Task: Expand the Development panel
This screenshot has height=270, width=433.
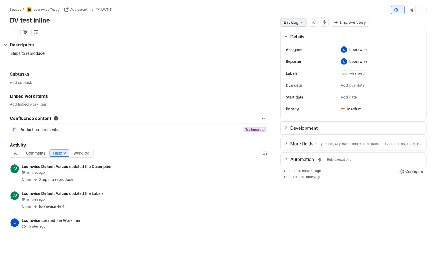Action: coord(286,128)
